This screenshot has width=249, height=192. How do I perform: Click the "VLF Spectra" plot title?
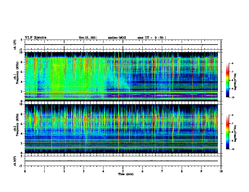coord(36,38)
